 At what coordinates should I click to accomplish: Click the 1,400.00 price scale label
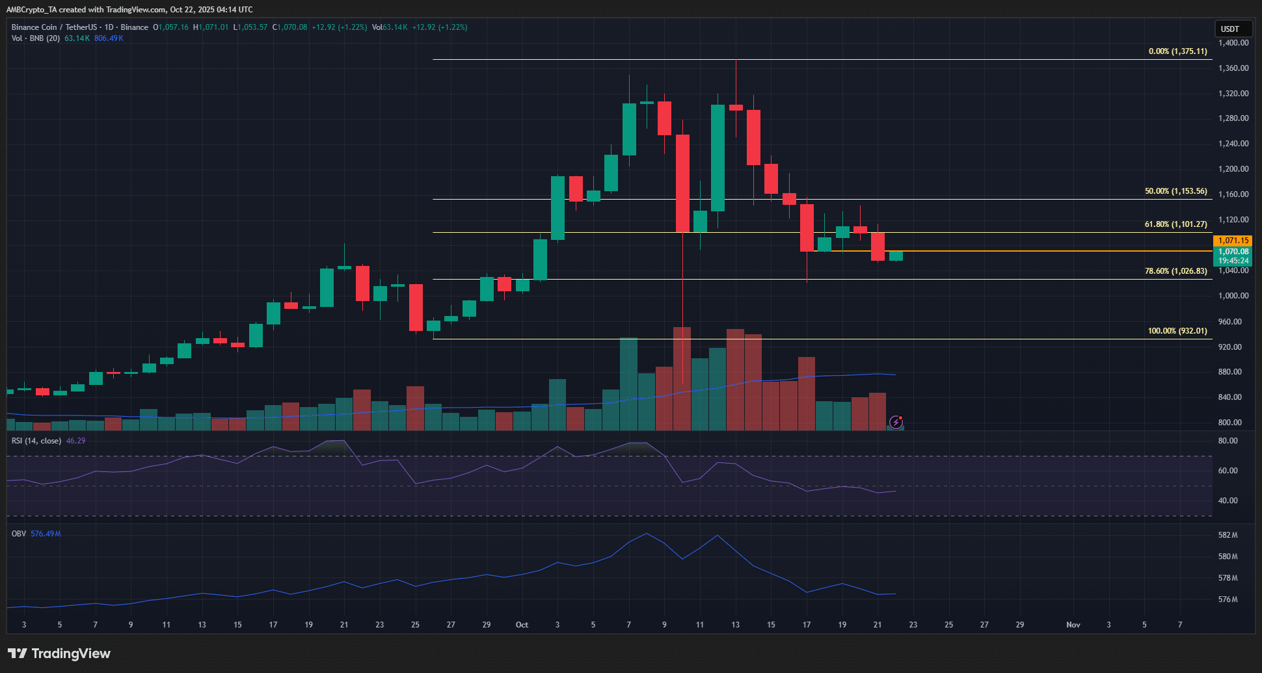1233,43
